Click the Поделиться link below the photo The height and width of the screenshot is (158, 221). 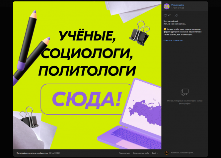pos(124,153)
